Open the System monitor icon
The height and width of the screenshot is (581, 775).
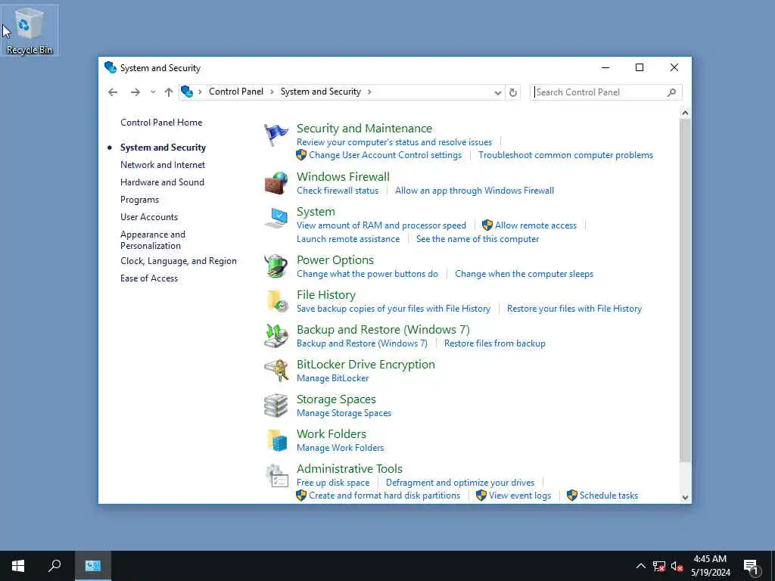(x=275, y=218)
